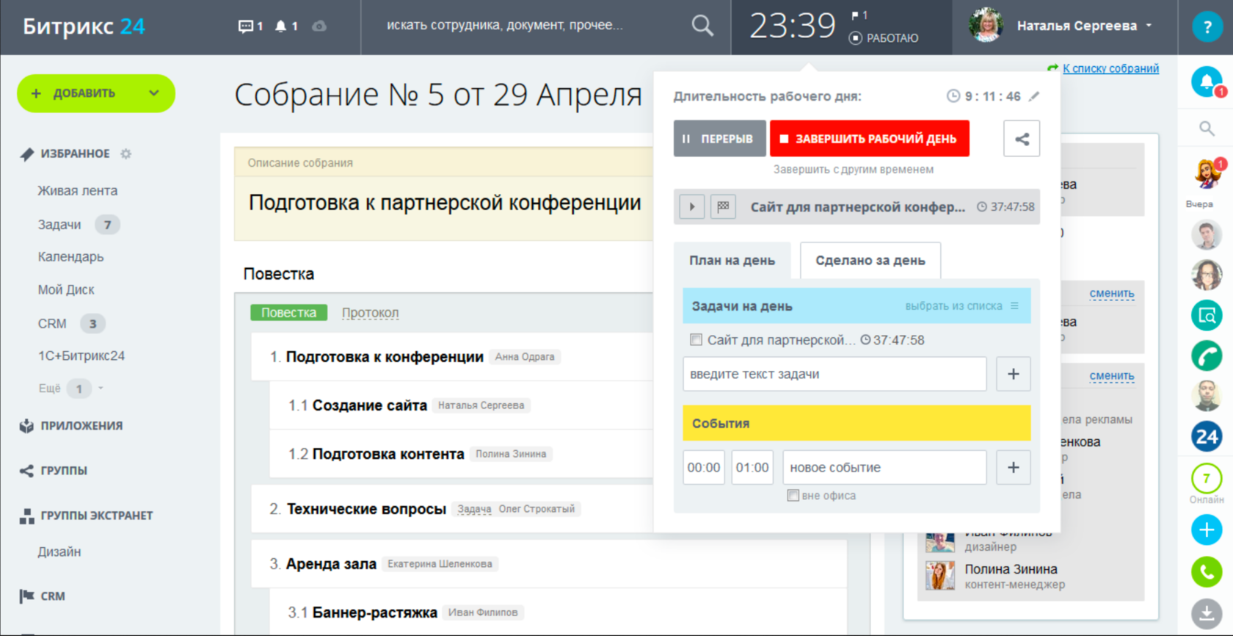The width and height of the screenshot is (1233, 636).
Task: Start the timer for the site task
Action: 691,207
